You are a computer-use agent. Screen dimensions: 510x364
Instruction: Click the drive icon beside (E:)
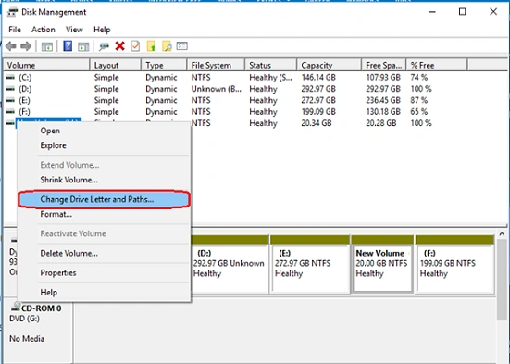coord(10,100)
